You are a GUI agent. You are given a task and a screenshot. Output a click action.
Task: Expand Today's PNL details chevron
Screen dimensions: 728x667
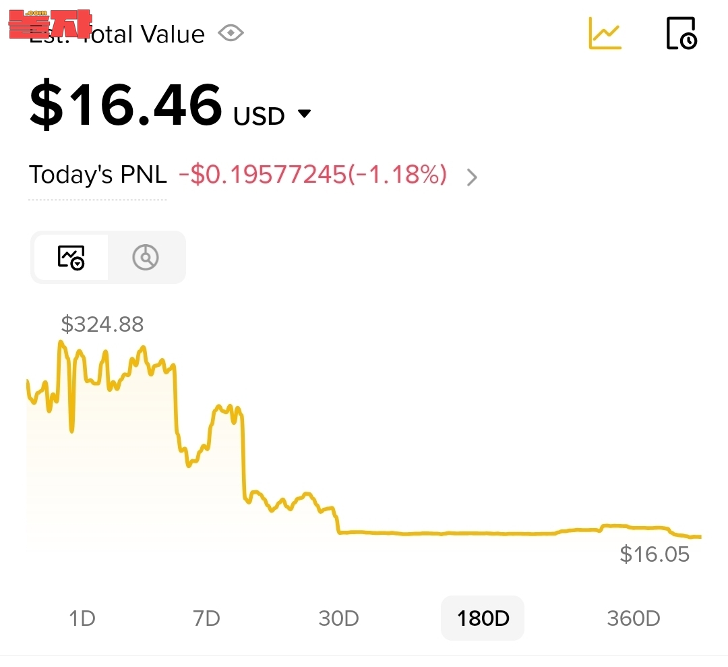472,177
